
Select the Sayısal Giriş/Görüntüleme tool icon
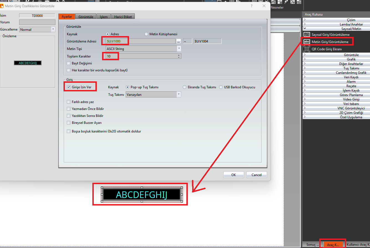(306, 34)
